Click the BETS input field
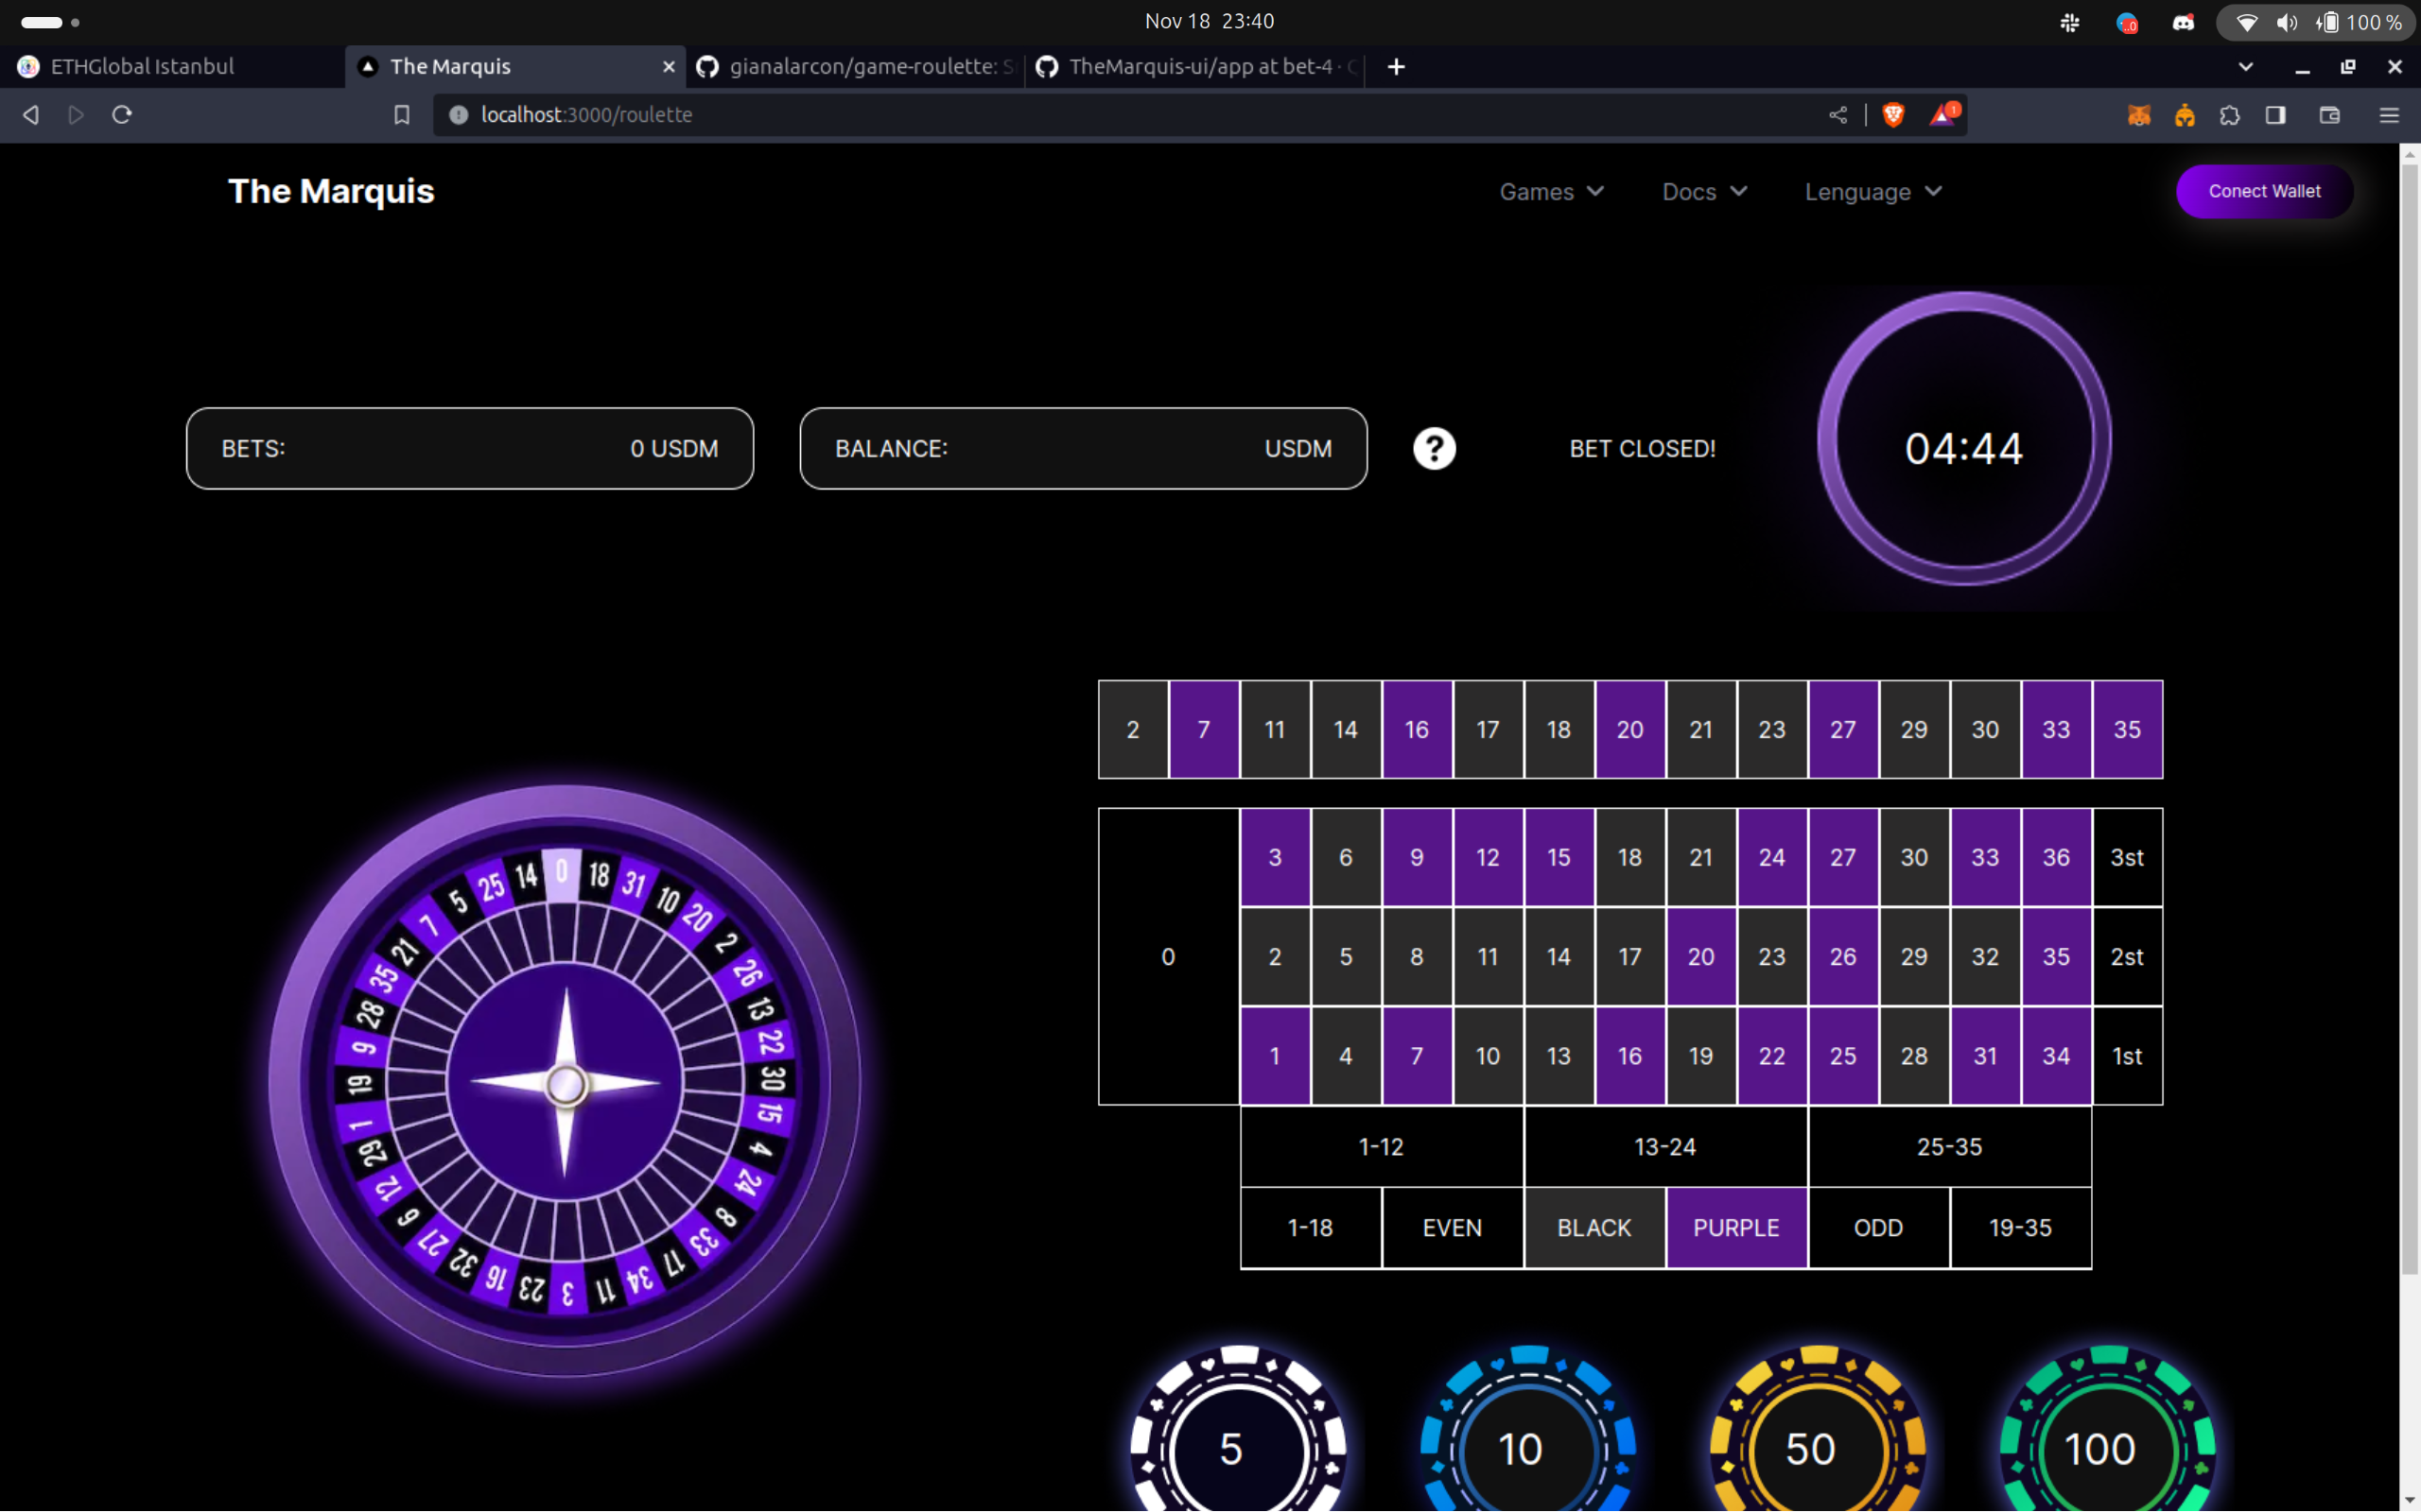The width and height of the screenshot is (2421, 1512). (469, 448)
